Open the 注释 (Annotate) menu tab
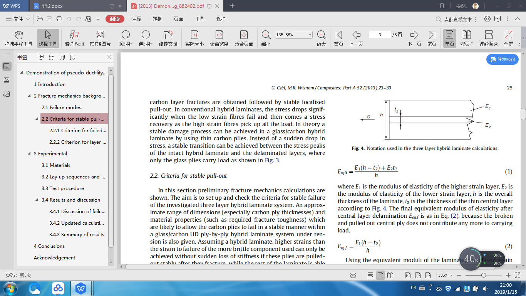Image resolution: width=526 pixels, height=296 pixels. pyautogui.click(x=136, y=19)
